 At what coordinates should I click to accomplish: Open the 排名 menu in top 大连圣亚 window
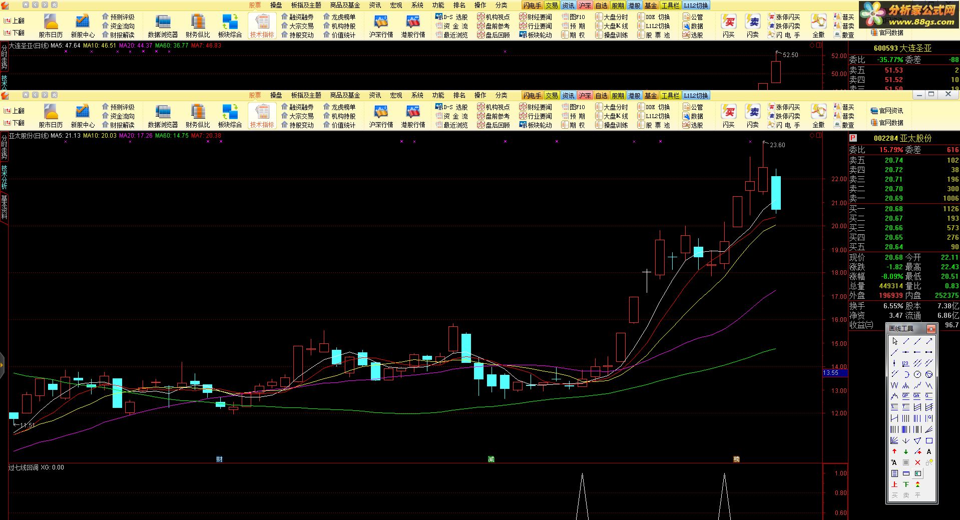click(459, 5)
